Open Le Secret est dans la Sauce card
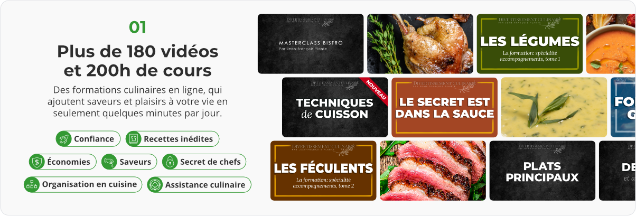The width and height of the screenshot is (636, 216). [x=444, y=107]
